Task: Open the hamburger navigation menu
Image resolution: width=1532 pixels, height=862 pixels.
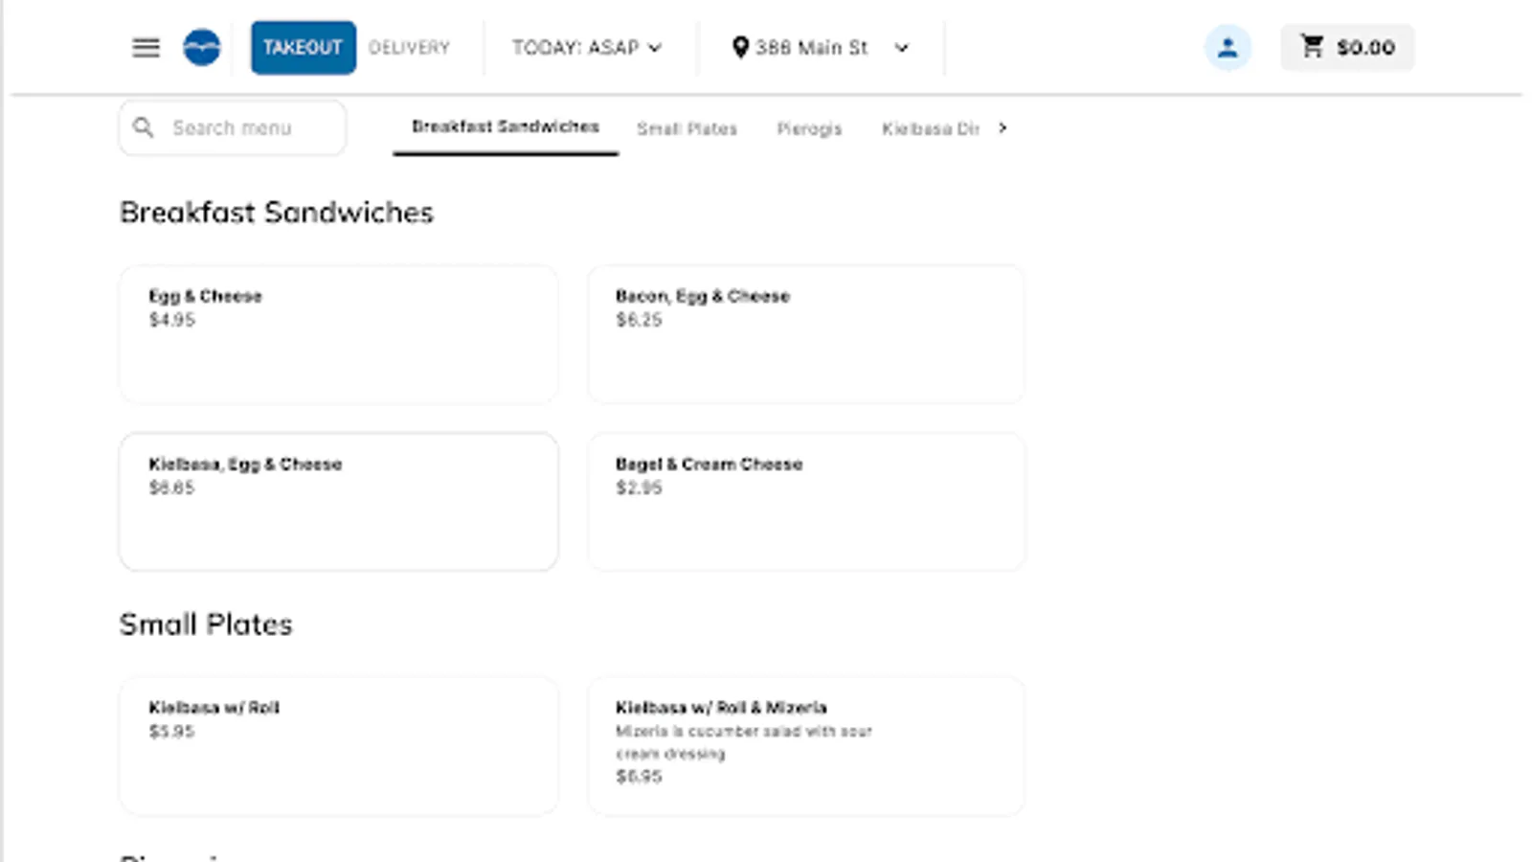Action: [x=146, y=47]
